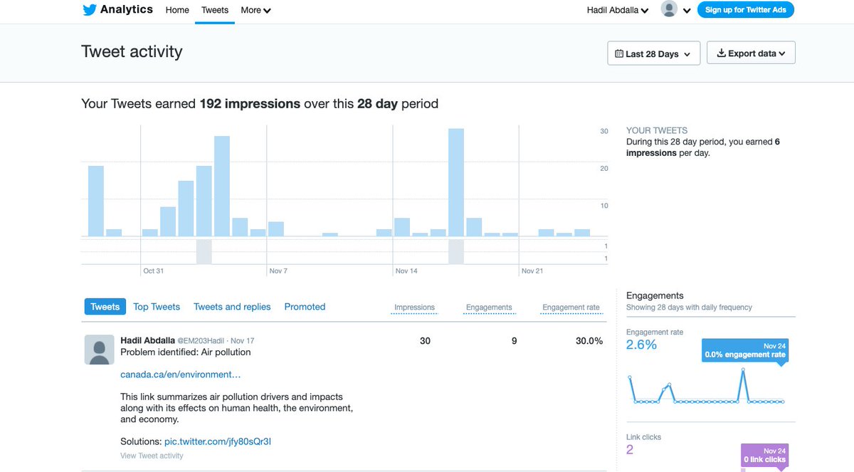Click the Impressions column header
The image size is (854, 472).
tap(414, 308)
